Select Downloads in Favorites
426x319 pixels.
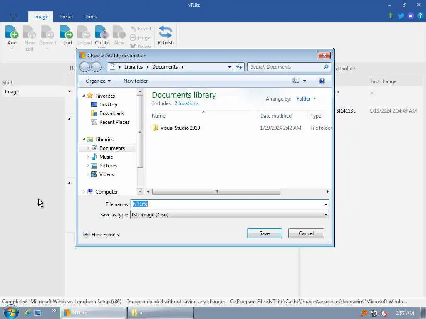pos(111,113)
